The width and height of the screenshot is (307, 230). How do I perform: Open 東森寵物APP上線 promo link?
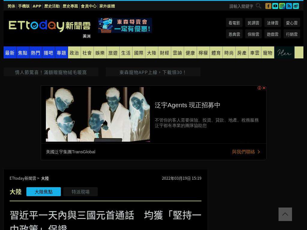tap(153, 72)
